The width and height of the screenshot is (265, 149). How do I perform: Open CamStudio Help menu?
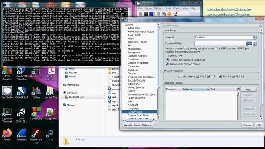point(193,8)
